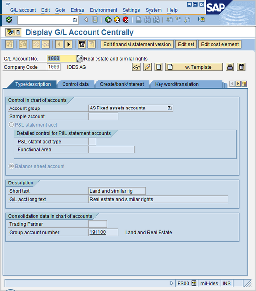
Task: Click the Edit set button
Action: pos(186,44)
